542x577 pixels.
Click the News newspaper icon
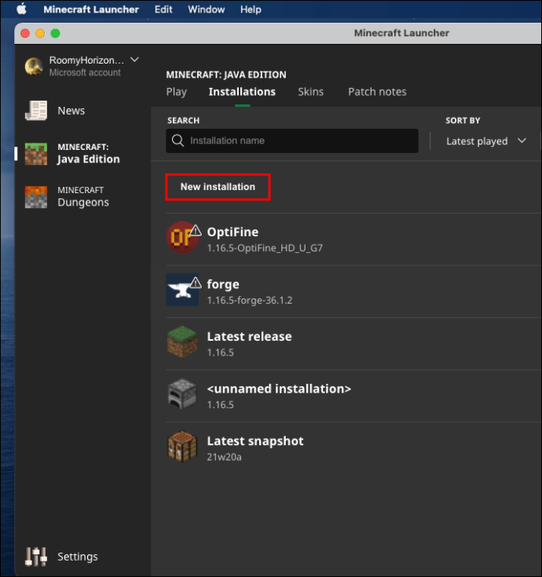point(36,111)
